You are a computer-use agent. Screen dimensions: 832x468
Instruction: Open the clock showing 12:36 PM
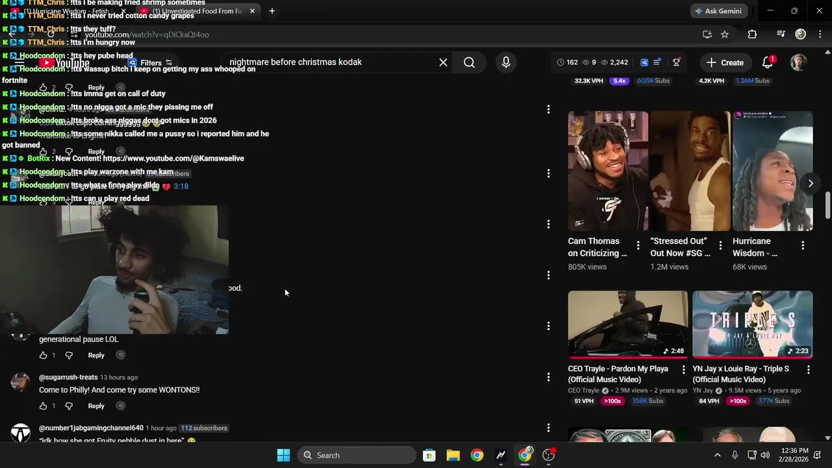click(794, 455)
